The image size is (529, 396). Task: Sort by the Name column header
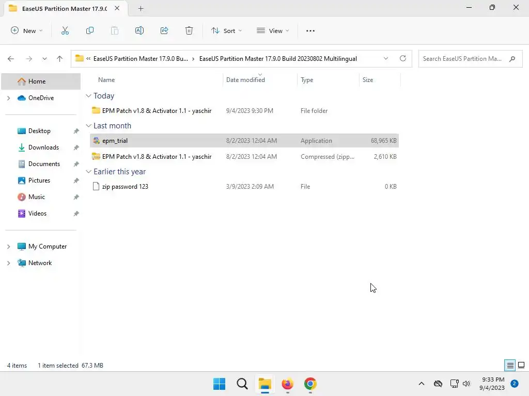pos(106,80)
